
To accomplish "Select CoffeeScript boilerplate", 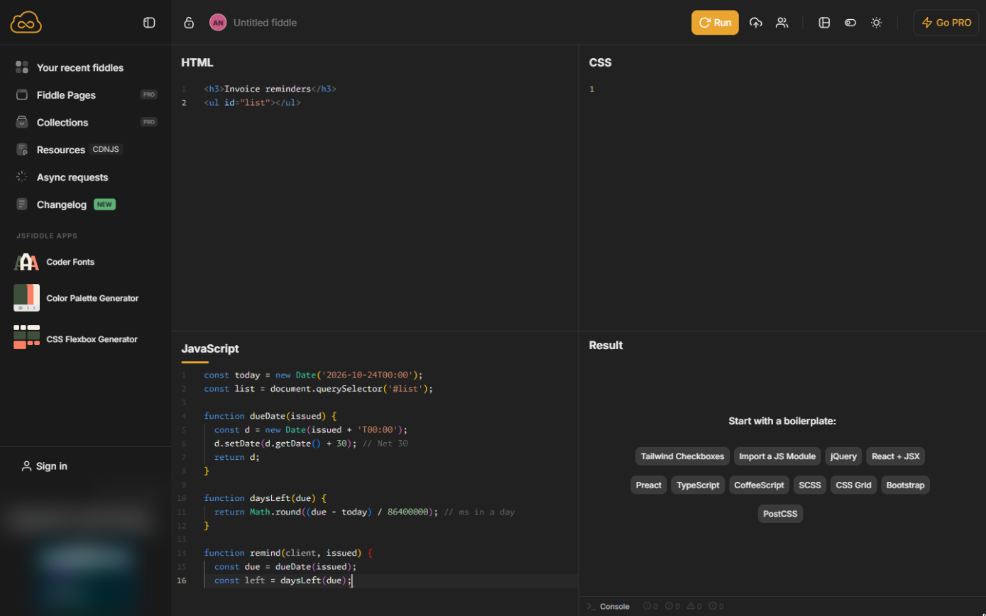I will [759, 485].
